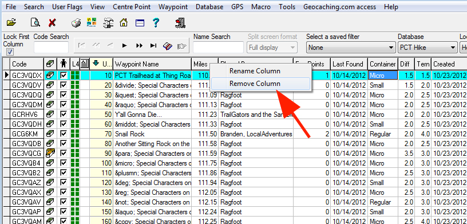
Task: Click the previous page double-left arrow
Action: pos(96,46)
